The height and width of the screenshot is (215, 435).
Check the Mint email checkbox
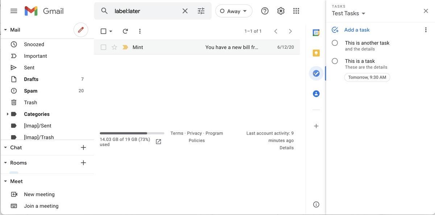103,47
